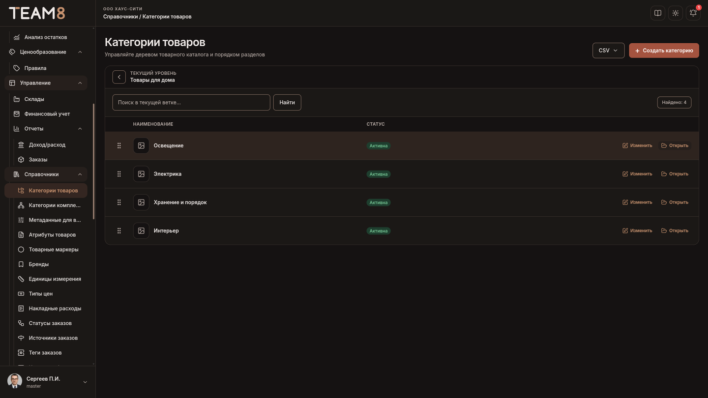Collapse the Справочники submenu
The height and width of the screenshot is (398, 708).
[x=80, y=174]
